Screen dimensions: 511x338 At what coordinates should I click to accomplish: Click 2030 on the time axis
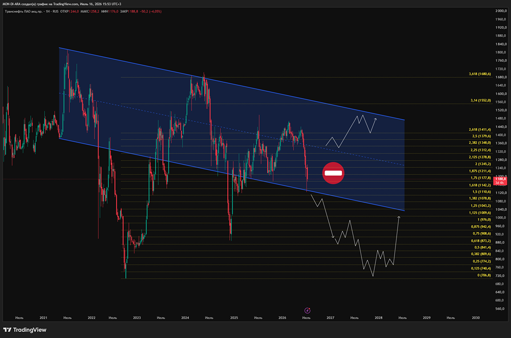click(475, 318)
